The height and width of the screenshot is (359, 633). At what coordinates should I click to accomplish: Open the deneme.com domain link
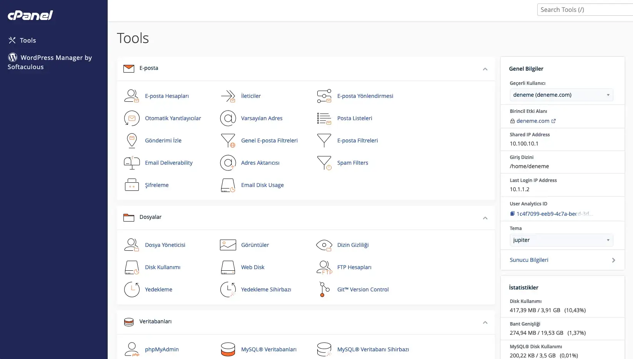point(533,121)
